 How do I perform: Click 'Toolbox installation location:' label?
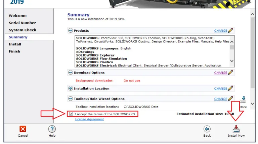97,107
